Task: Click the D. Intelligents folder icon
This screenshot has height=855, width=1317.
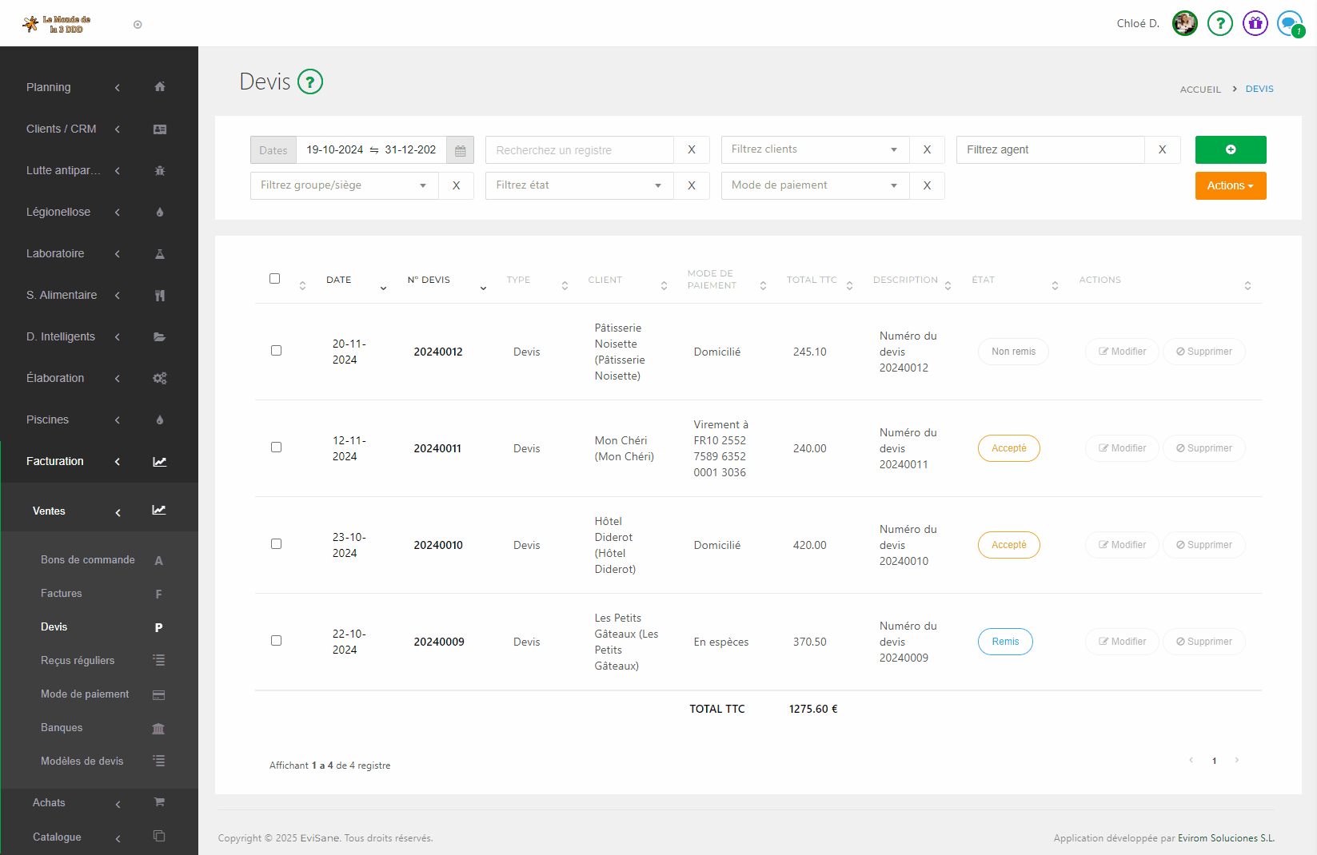Action: [x=160, y=336]
